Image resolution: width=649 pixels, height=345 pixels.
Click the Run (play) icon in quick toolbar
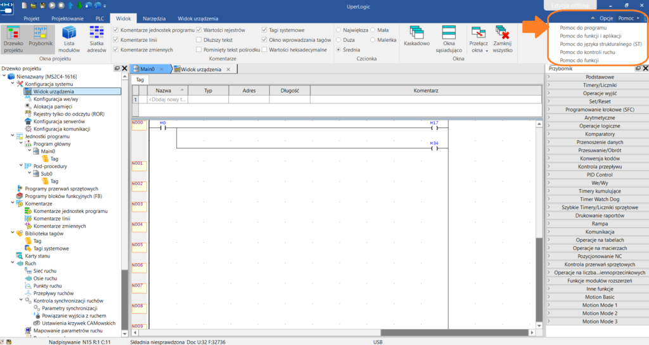point(52,5)
